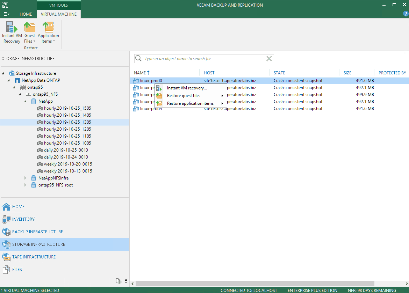Open the STORAGE INFRASTRUCTURE view
409x293 pixels.
point(64,244)
